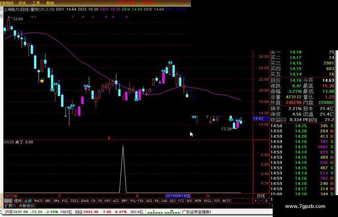Switch to the OBV indicator
Image resolution: width=338 pixels, height=217 pixels.
[x=107, y=201]
